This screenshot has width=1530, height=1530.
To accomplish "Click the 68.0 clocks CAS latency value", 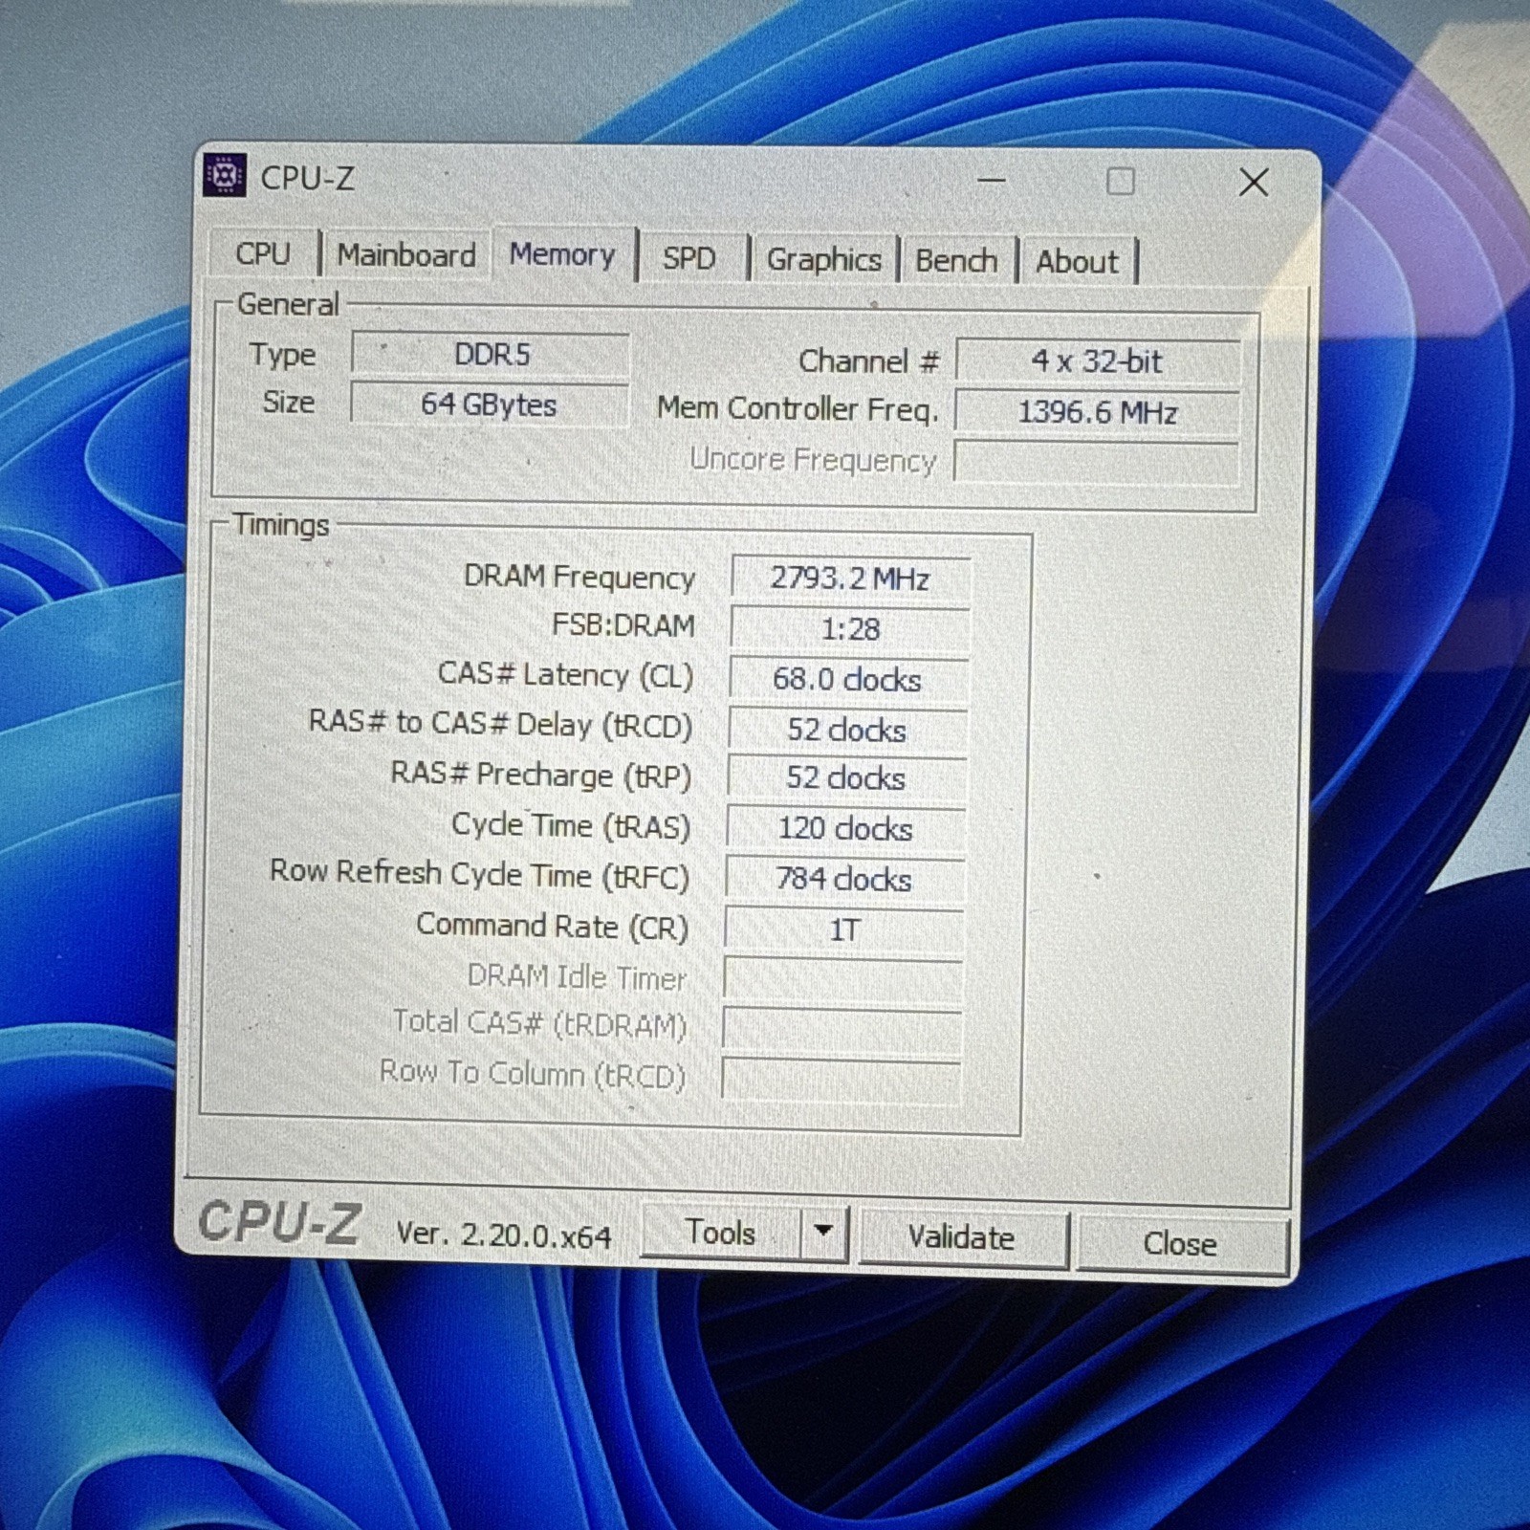I will click(x=848, y=680).
